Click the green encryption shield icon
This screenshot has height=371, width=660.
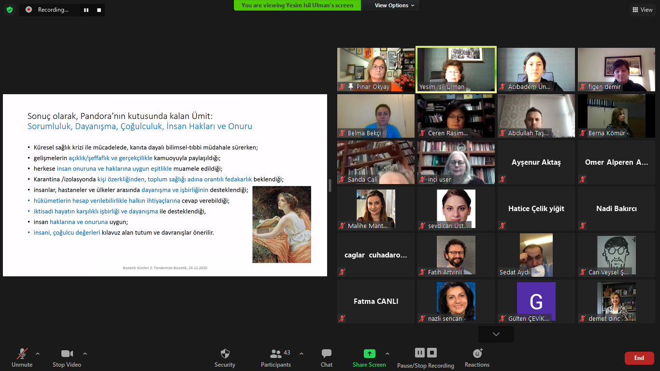(x=10, y=10)
